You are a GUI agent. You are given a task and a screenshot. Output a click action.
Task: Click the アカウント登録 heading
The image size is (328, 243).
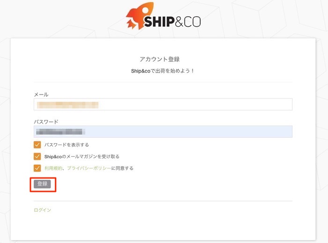point(160,59)
